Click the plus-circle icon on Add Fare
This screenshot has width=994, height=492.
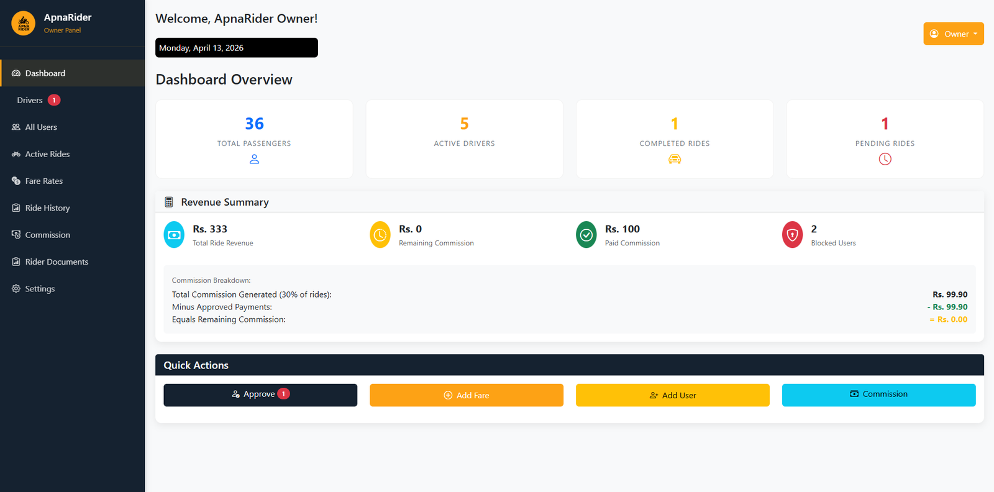tap(448, 396)
